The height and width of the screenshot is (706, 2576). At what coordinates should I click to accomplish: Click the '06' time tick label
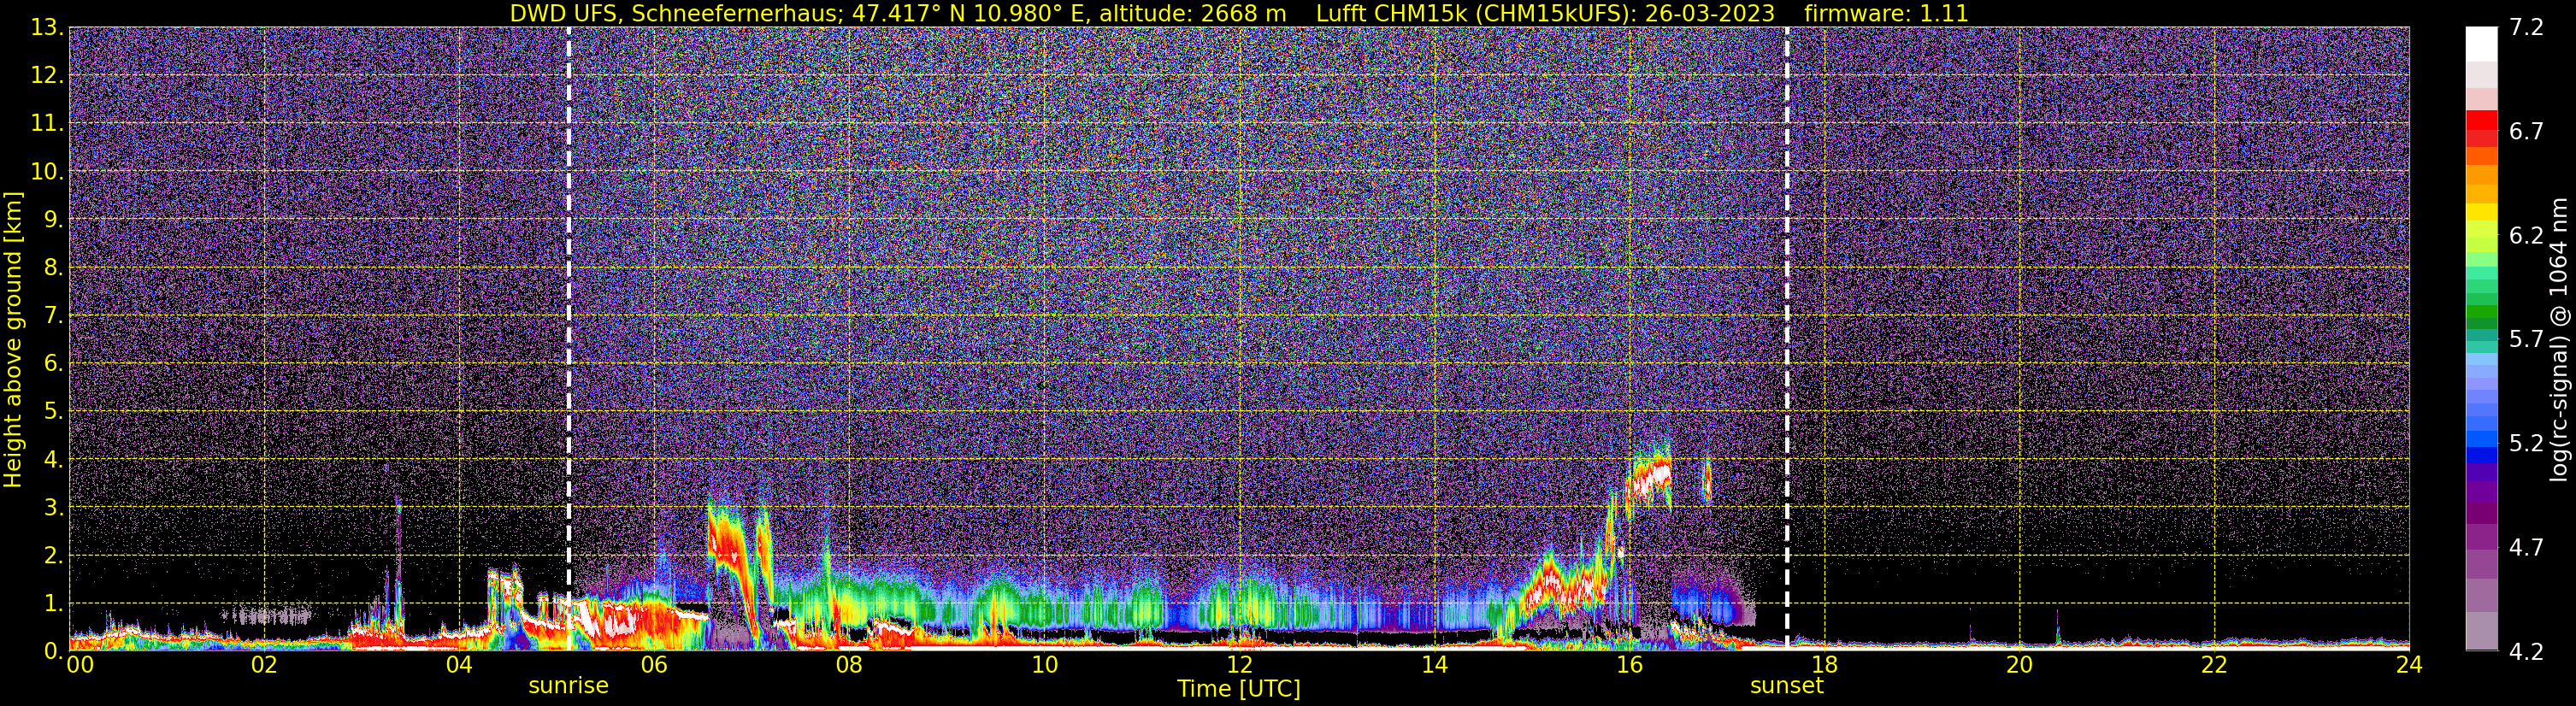click(x=653, y=665)
